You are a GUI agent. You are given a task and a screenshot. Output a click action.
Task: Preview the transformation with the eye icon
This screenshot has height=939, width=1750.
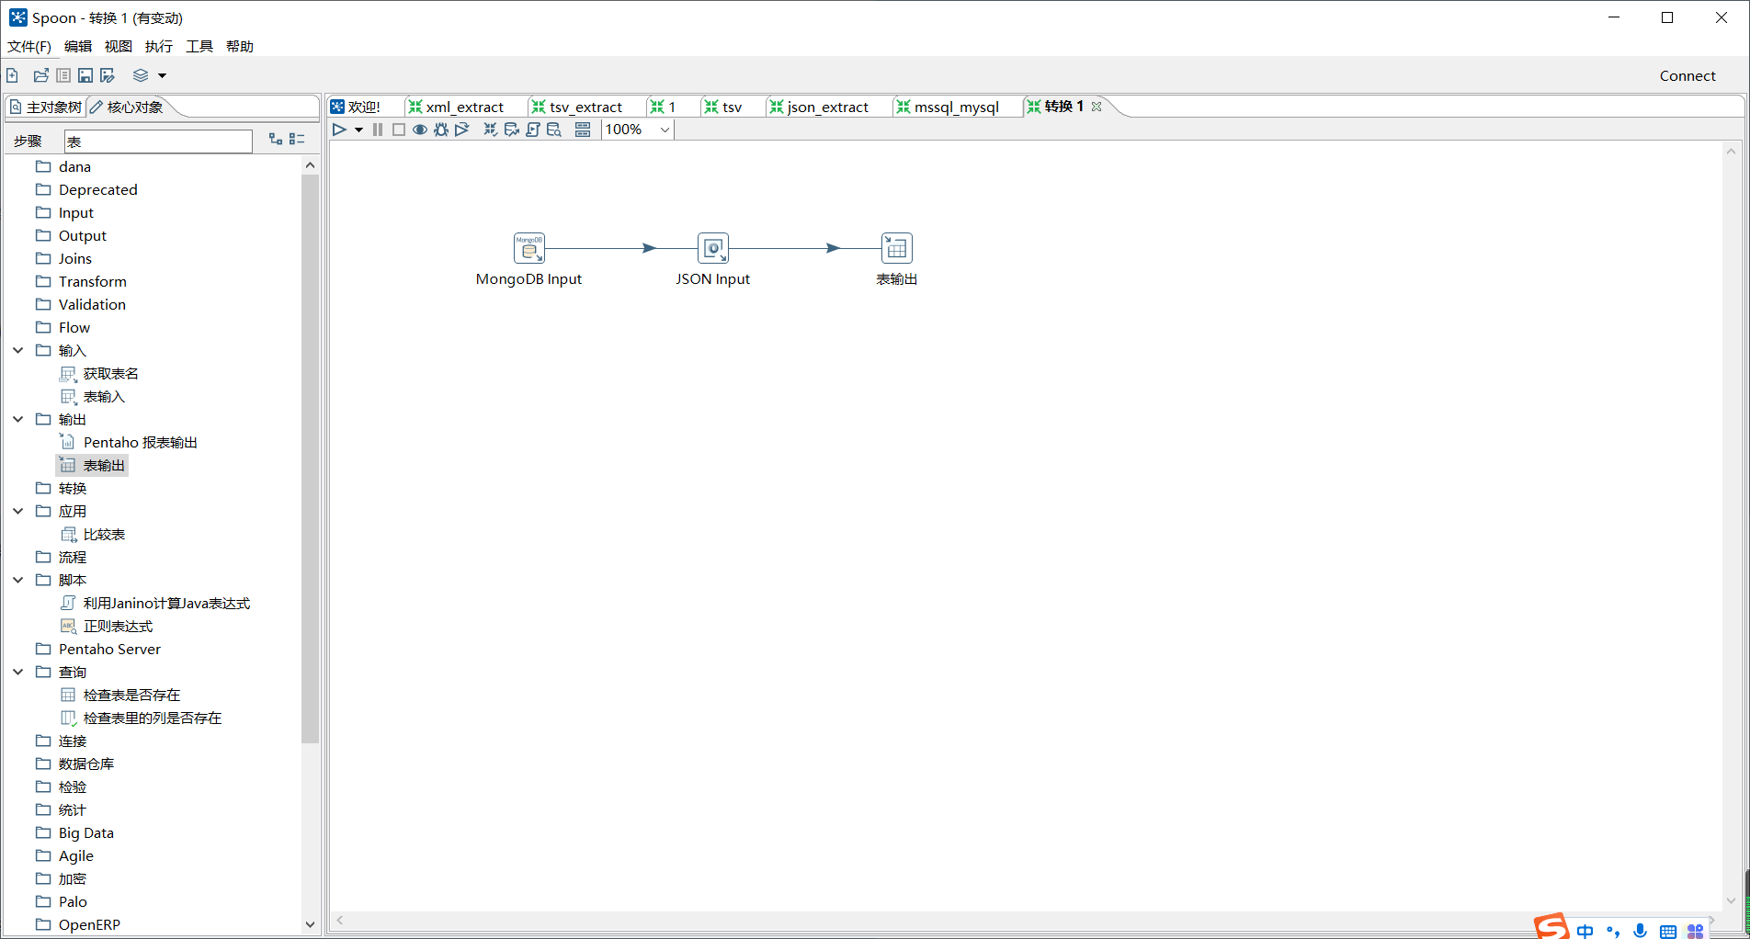coord(420,130)
